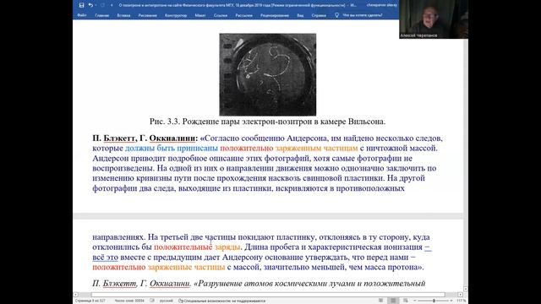
Task: Switch to the Вставка ribbon tab
Action: tap(123, 15)
